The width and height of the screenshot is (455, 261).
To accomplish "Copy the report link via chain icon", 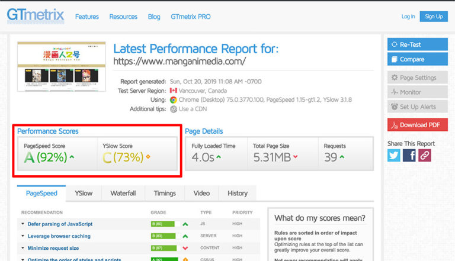I will (425, 156).
